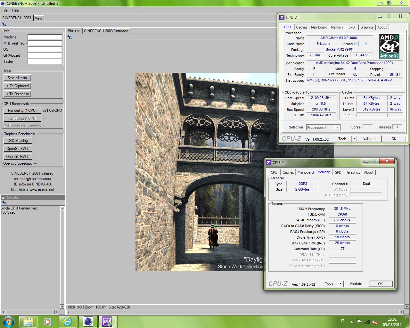Click CPU-Z Z icon in front window title

pos(268,163)
